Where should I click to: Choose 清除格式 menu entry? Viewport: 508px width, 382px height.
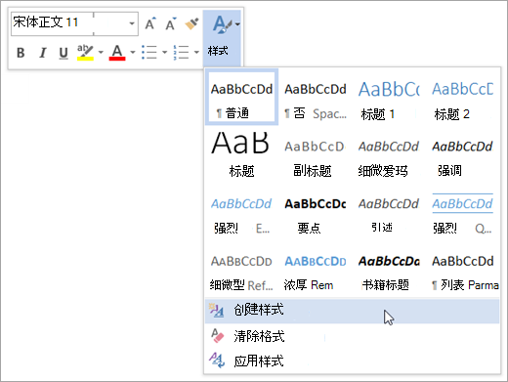[353, 336]
